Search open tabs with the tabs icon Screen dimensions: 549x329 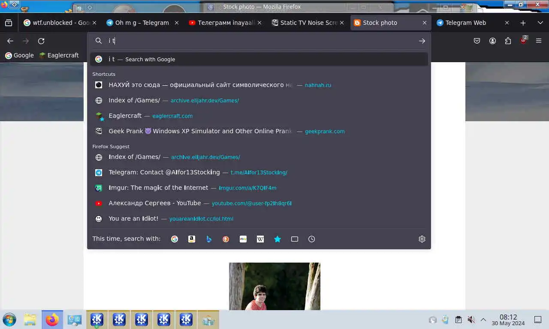[x=295, y=239]
